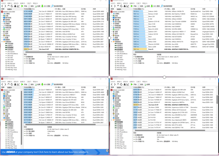Click the refresh icon in the memory copy window toolbar
The width and height of the screenshot is (219, 156).
tap(12, 6)
